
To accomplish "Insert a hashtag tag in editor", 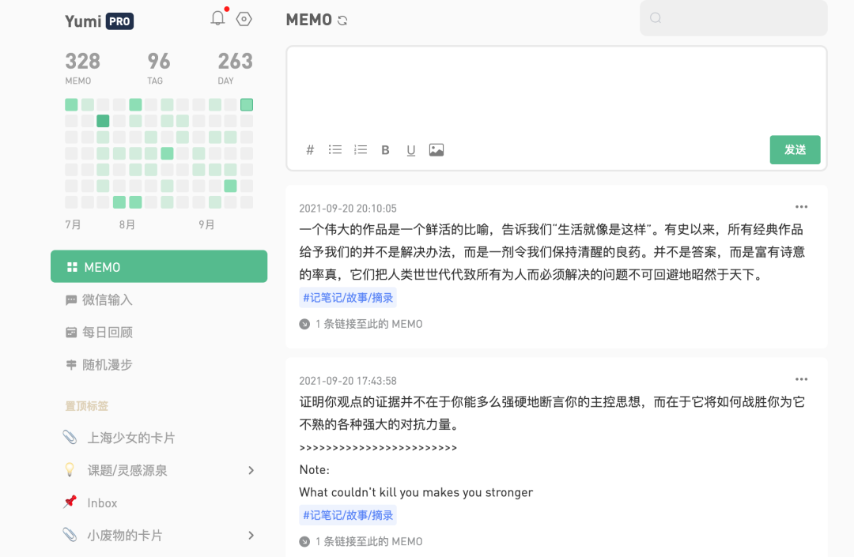I will pyautogui.click(x=310, y=150).
